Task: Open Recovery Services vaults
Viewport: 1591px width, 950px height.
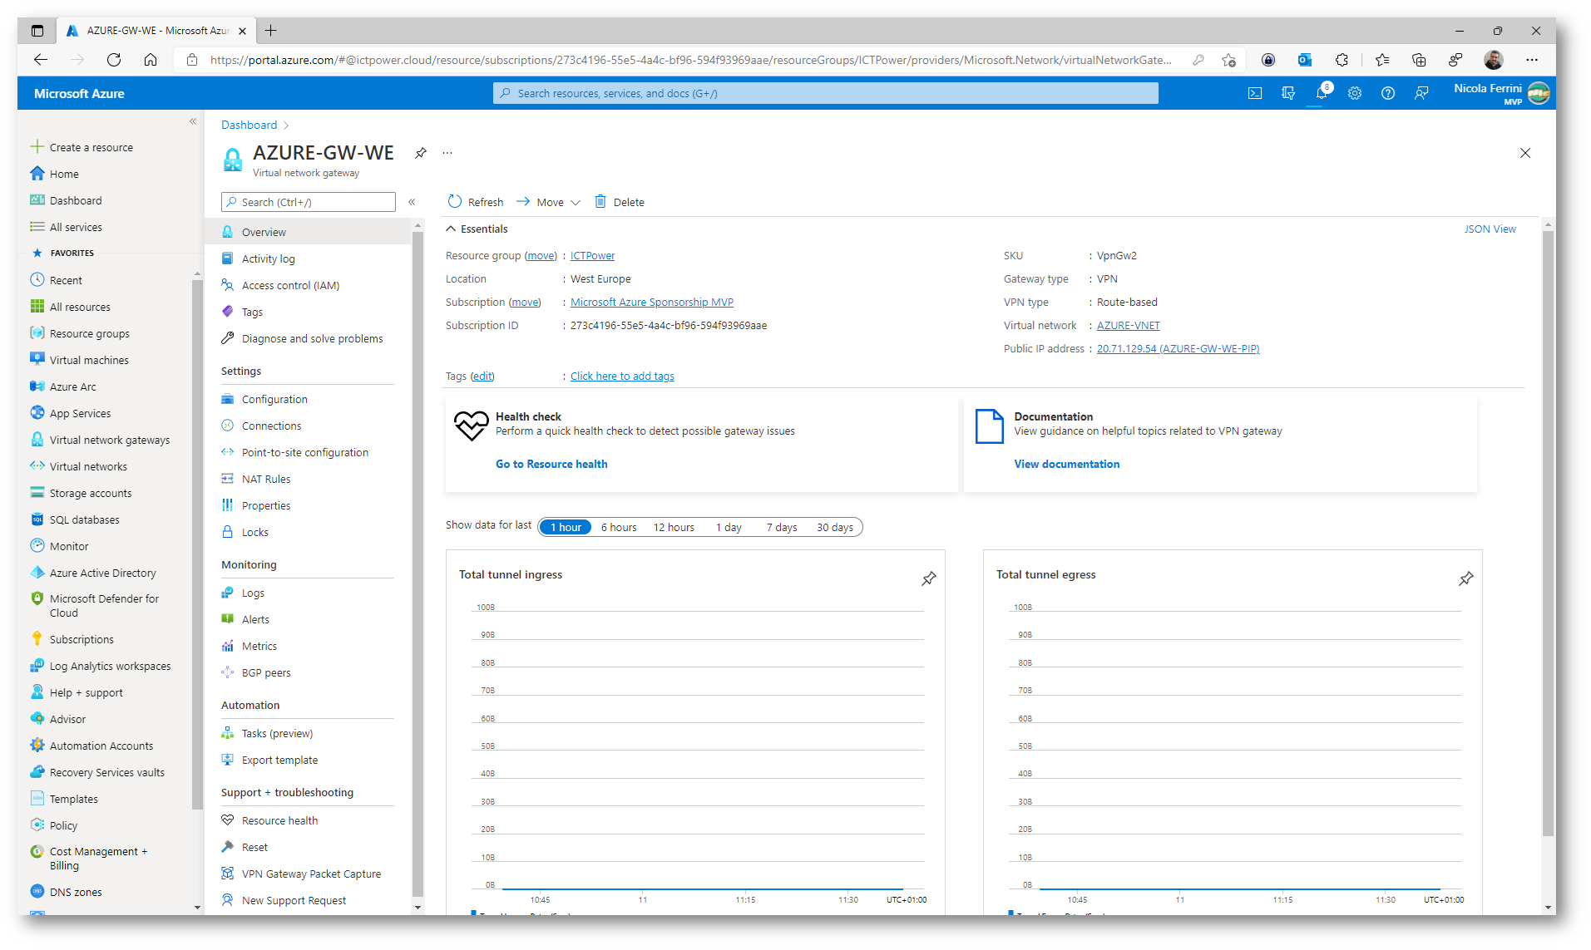Action: (107, 772)
